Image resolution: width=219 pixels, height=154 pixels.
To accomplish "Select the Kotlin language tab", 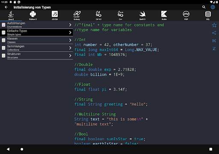I will [x=164, y=15].
